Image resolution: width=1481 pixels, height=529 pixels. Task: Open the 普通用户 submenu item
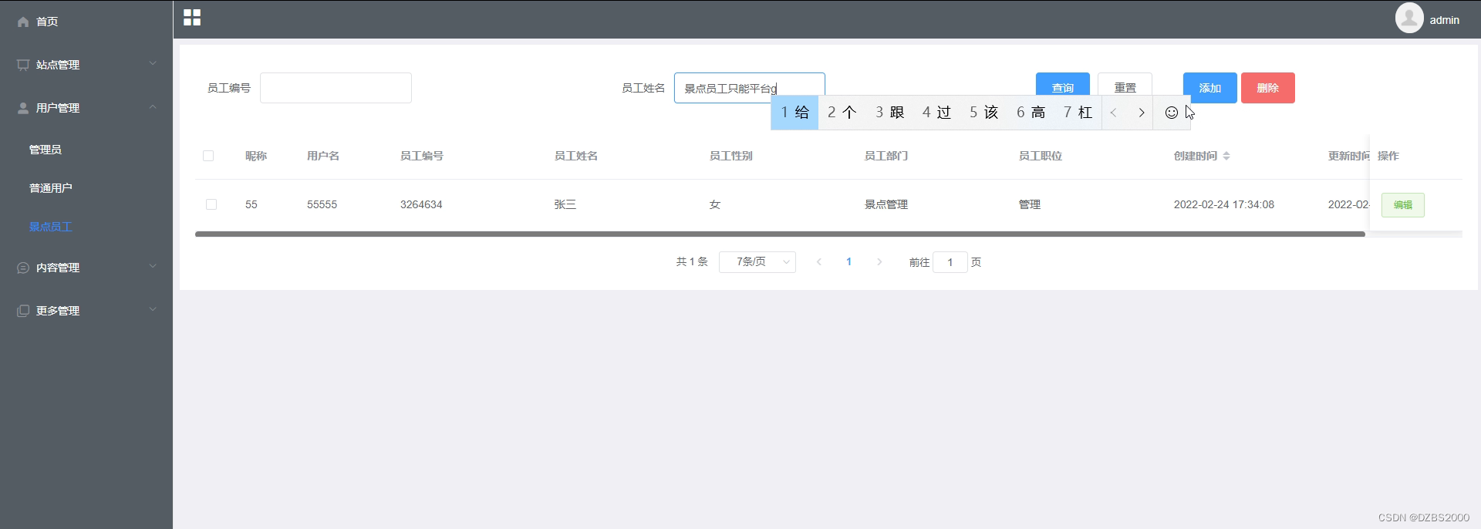[51, 188]
